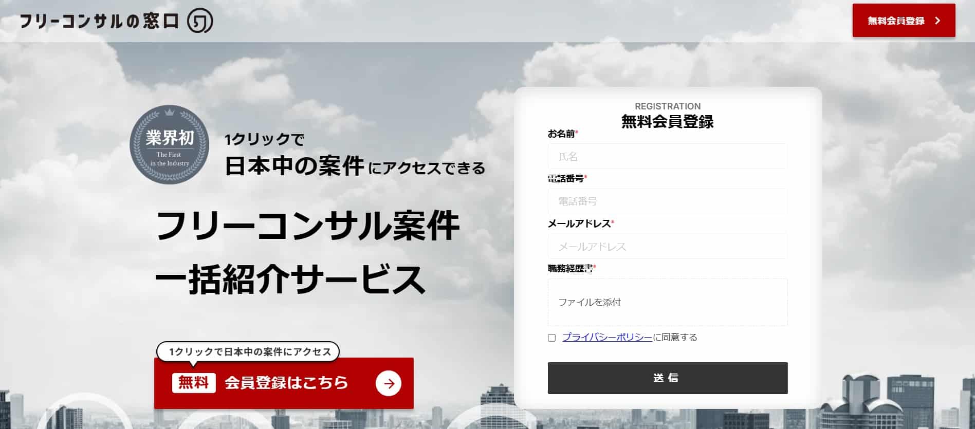This screenshot has width=975, height=429.
Task: Open the プライバシーポリシー link
Action: 607,337
